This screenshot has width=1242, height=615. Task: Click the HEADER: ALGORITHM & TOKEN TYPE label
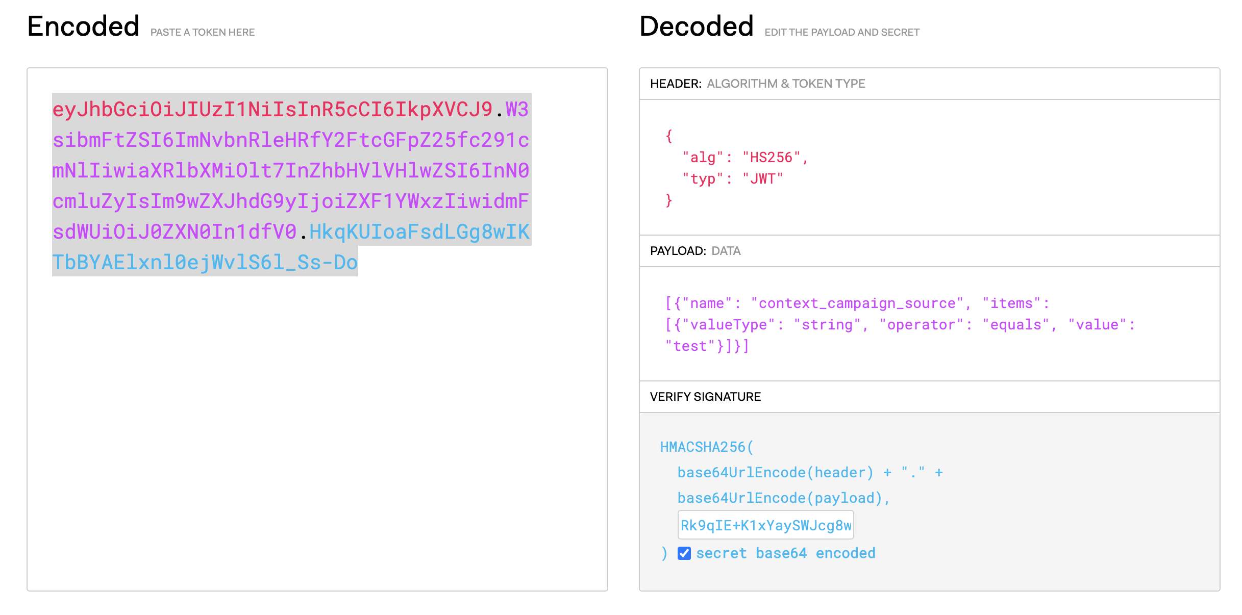coord(758,84)
